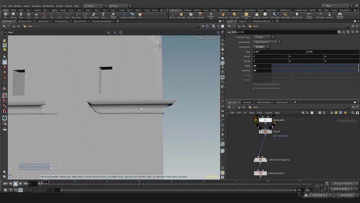
Task: Add a Gamepad Camera from the shelf
Action: coord(340,15)
